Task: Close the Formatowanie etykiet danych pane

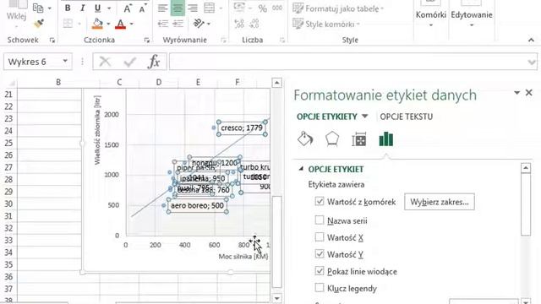Action: pos(529,93)
